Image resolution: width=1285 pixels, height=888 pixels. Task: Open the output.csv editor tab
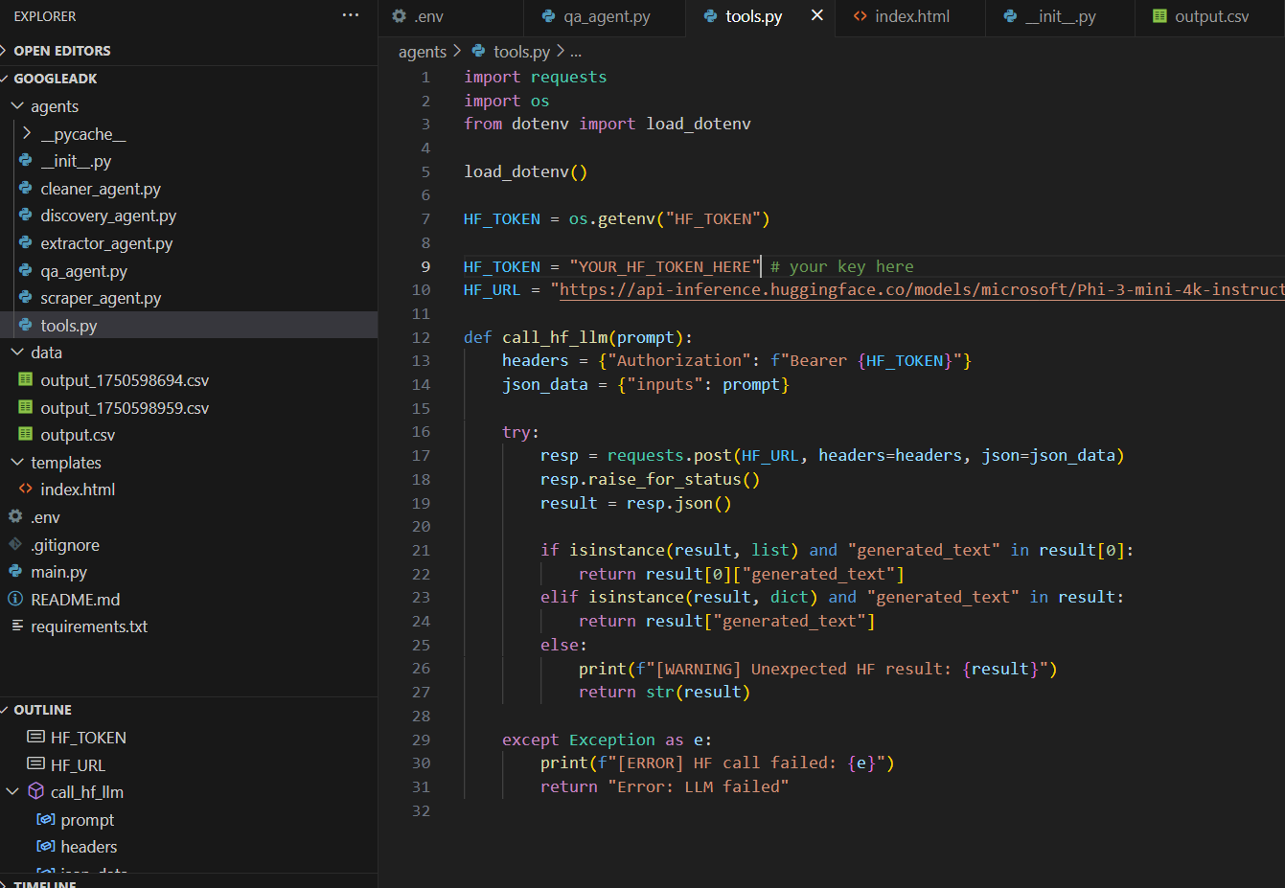point(1211,16)
